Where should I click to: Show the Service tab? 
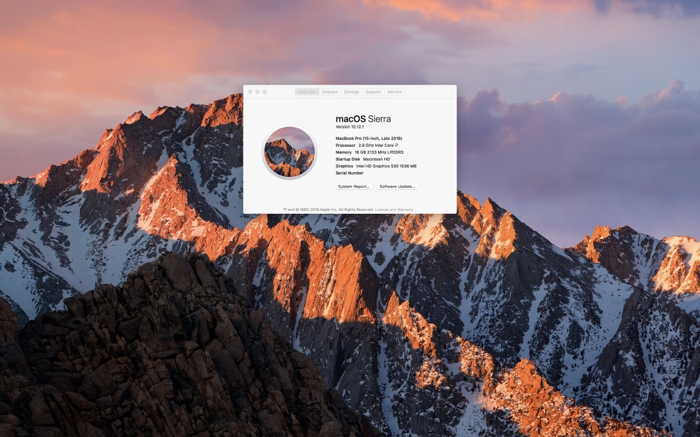click(x=394, y=92)
